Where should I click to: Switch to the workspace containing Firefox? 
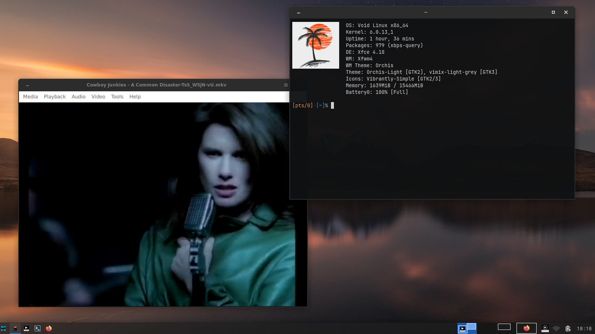(x=527, y=328)
